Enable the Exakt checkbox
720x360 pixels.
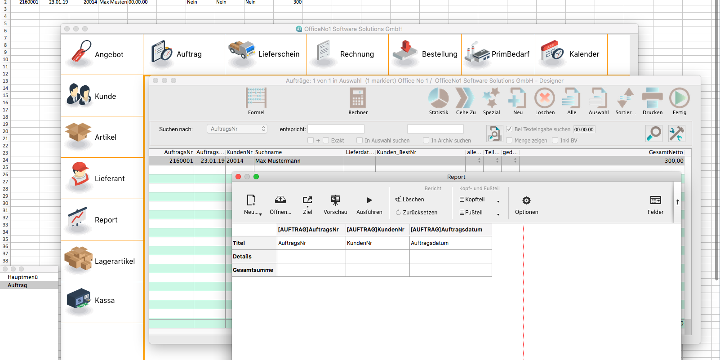coord(326,140)
